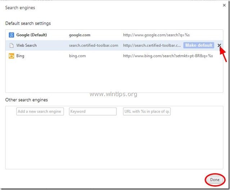Click the Bing favicon icon
The height and width of the screenshot is (190, 230).
coord(12,56)
